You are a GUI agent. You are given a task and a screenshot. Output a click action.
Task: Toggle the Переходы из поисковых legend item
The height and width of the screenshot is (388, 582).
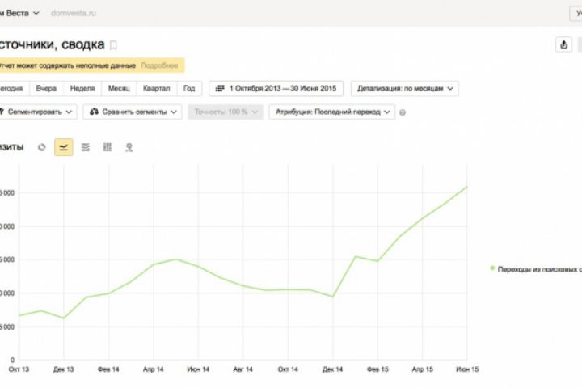tap(536, 269)
